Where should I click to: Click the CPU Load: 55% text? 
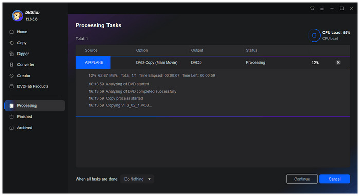point(336,32)
